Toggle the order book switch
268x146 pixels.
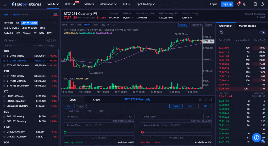click(x=262, y=33)
